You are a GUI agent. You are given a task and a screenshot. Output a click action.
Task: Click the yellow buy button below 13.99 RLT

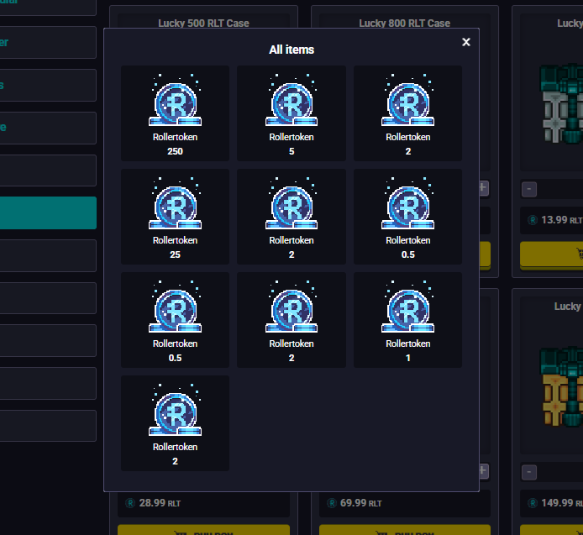pos(551,254)
